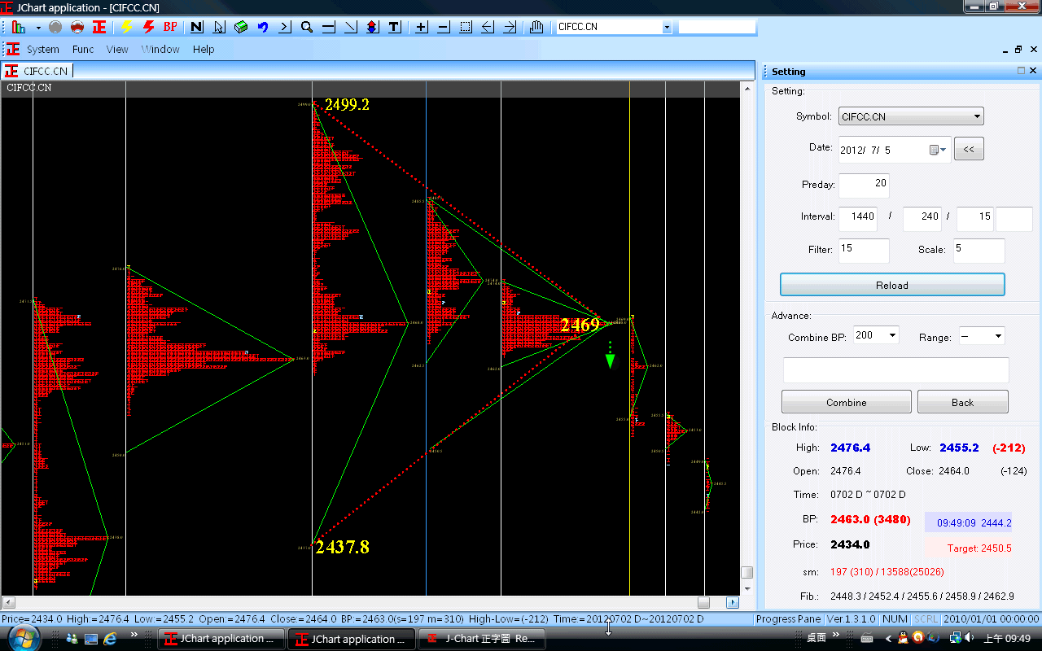The width and height of the screenshot is (1042, 651).
Task: Click the << previous date button
Action: (x=969, y=149)
